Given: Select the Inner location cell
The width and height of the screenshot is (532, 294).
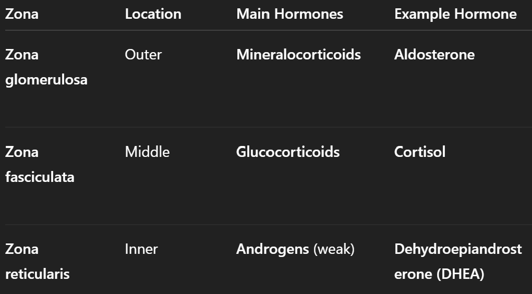Looking at the screenshot, I should 141,249.
